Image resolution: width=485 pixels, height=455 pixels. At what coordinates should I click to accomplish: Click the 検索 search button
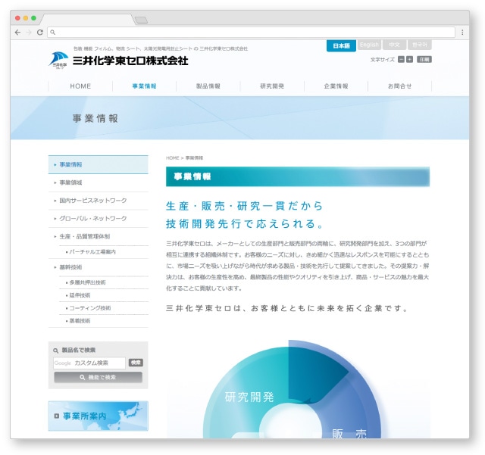click(136, 363)
